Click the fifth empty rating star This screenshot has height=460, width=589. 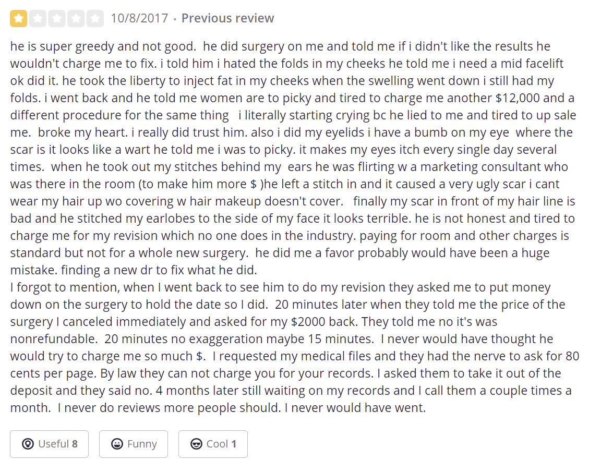[94, 19]
